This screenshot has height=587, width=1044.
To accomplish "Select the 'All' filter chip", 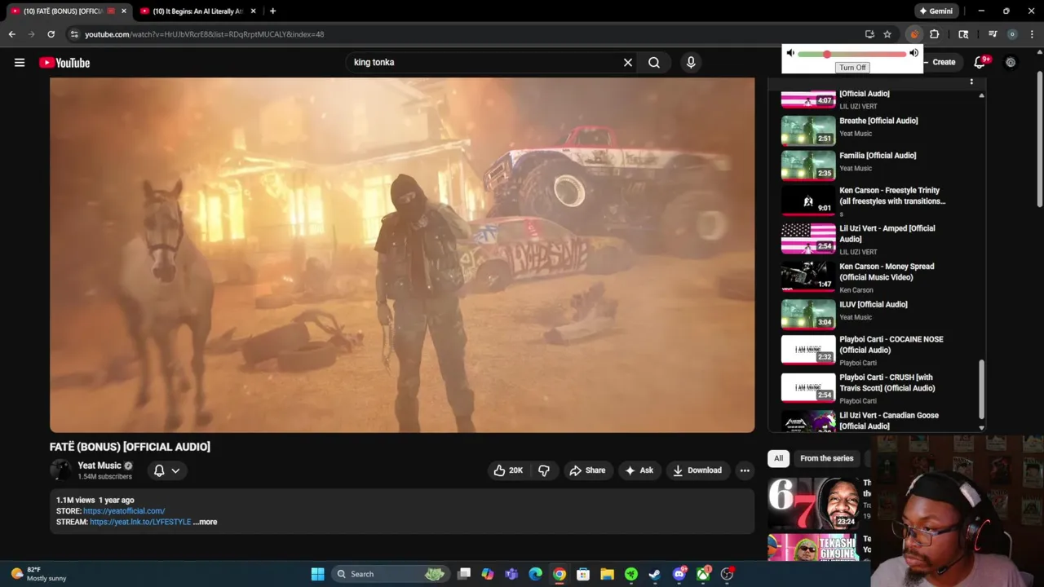I will coord(778,458).
